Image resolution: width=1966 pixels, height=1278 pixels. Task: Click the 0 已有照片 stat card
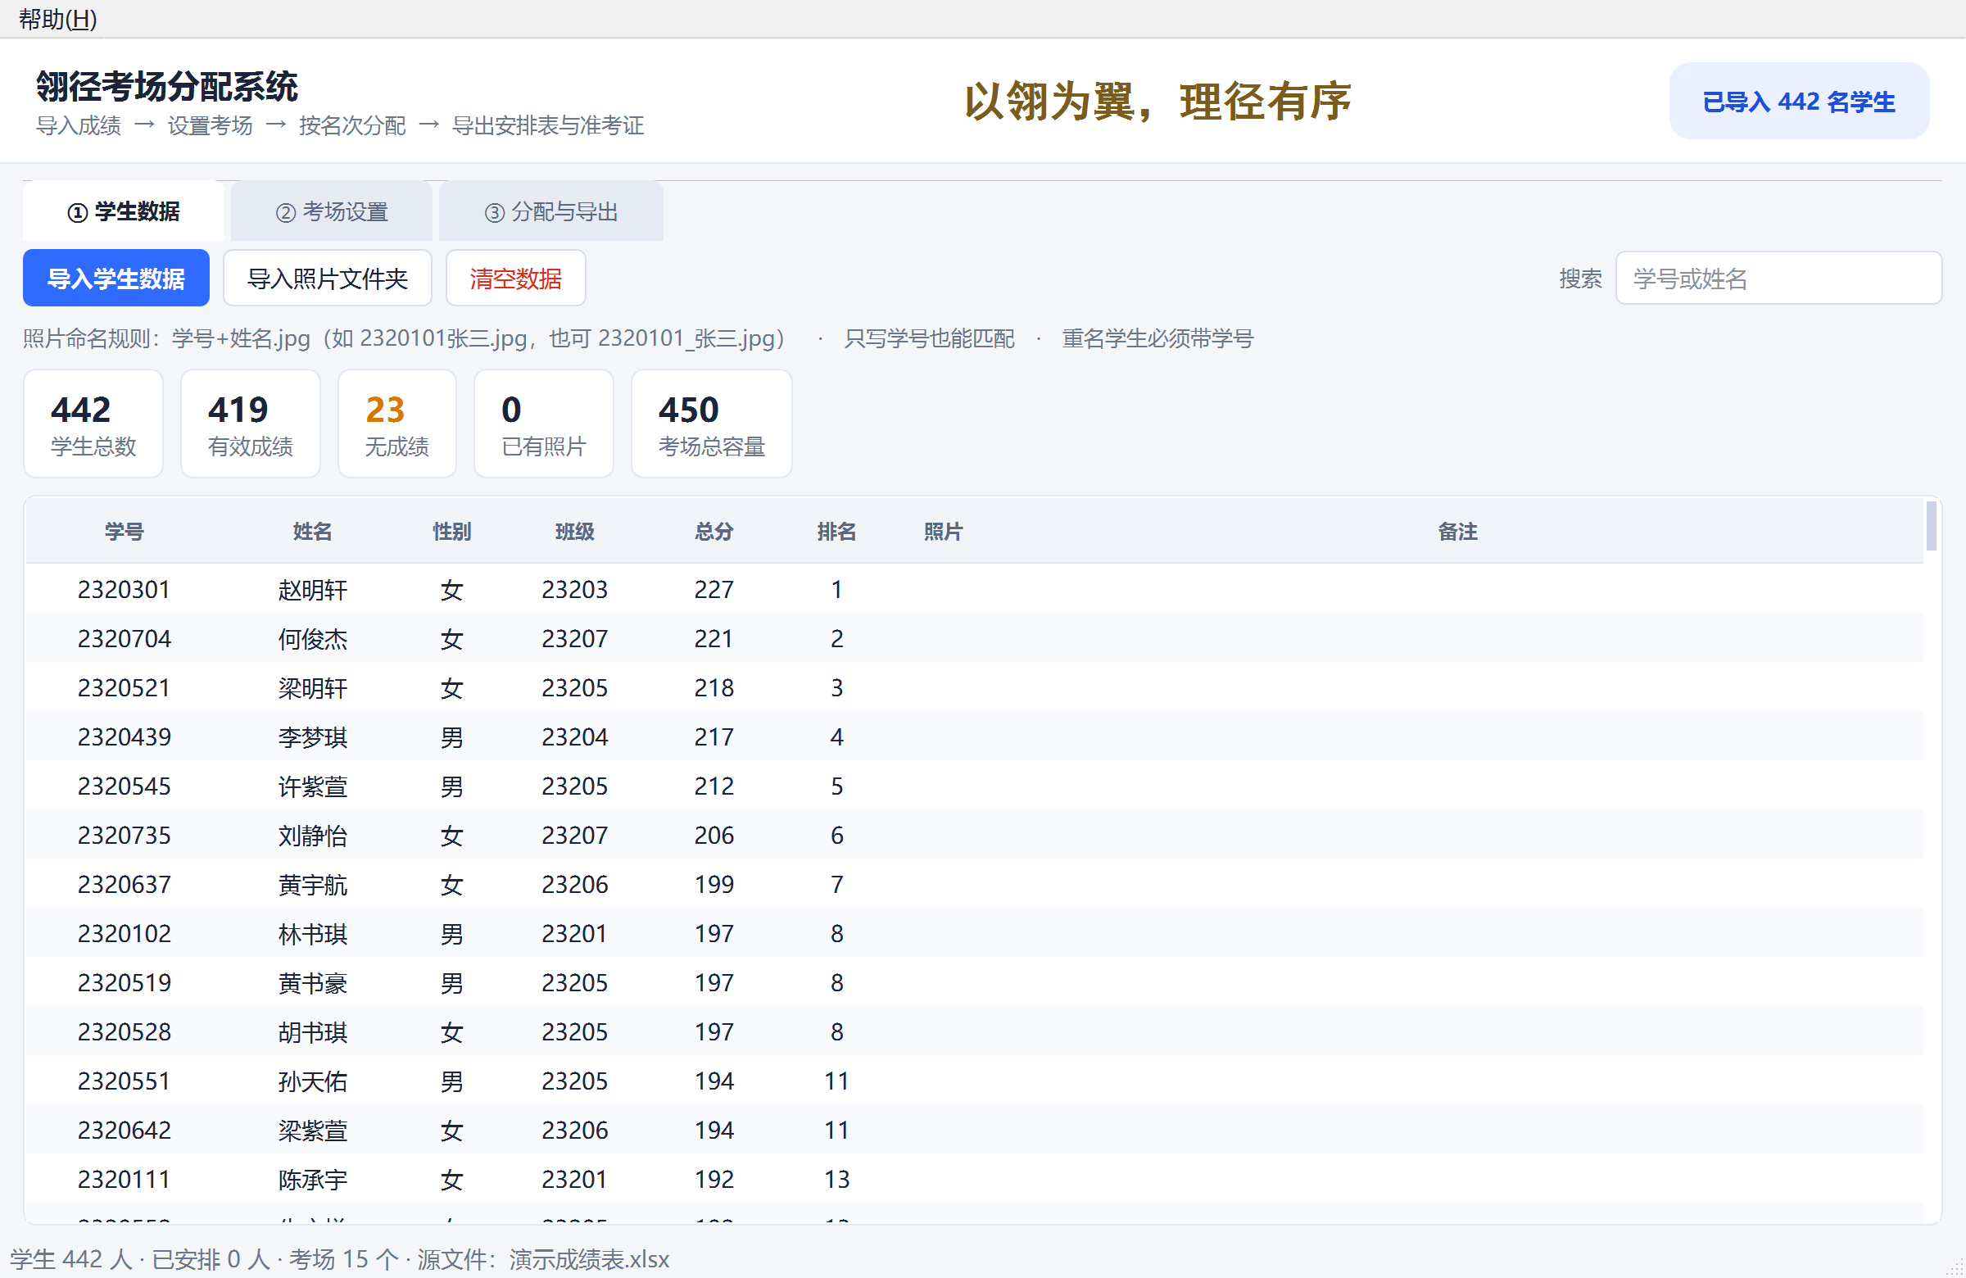pyautogui.click(x=544, y=424)
